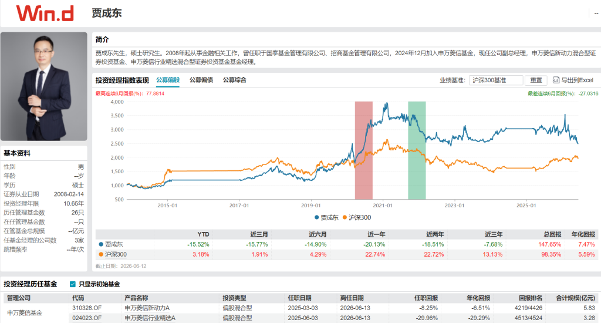Click the 近一年 column header
This screenshot has width=601, height=323.
tap(376, 234)
